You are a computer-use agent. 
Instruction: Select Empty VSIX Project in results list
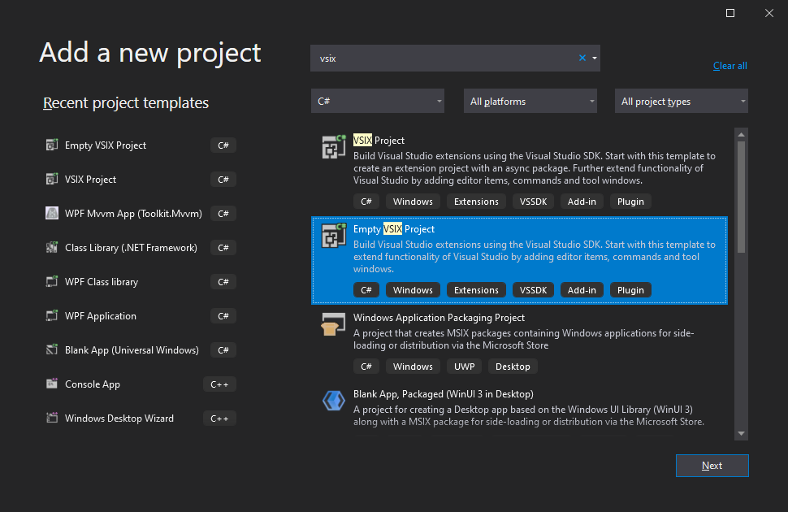519,261
